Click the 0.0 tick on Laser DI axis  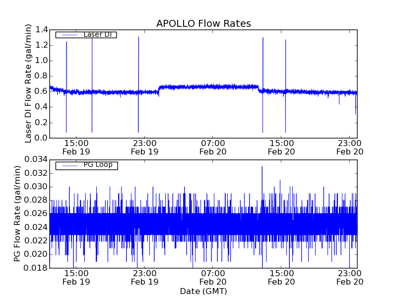tap(42, 138)
